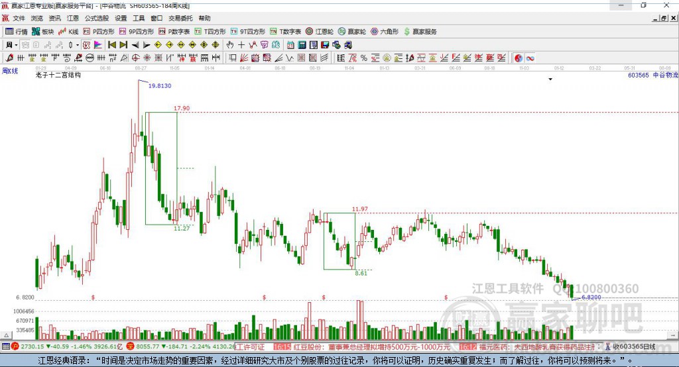The height and width of the screenshot is (367, 679).
Task: Open the 文件 menu
Action: [19, 18]
